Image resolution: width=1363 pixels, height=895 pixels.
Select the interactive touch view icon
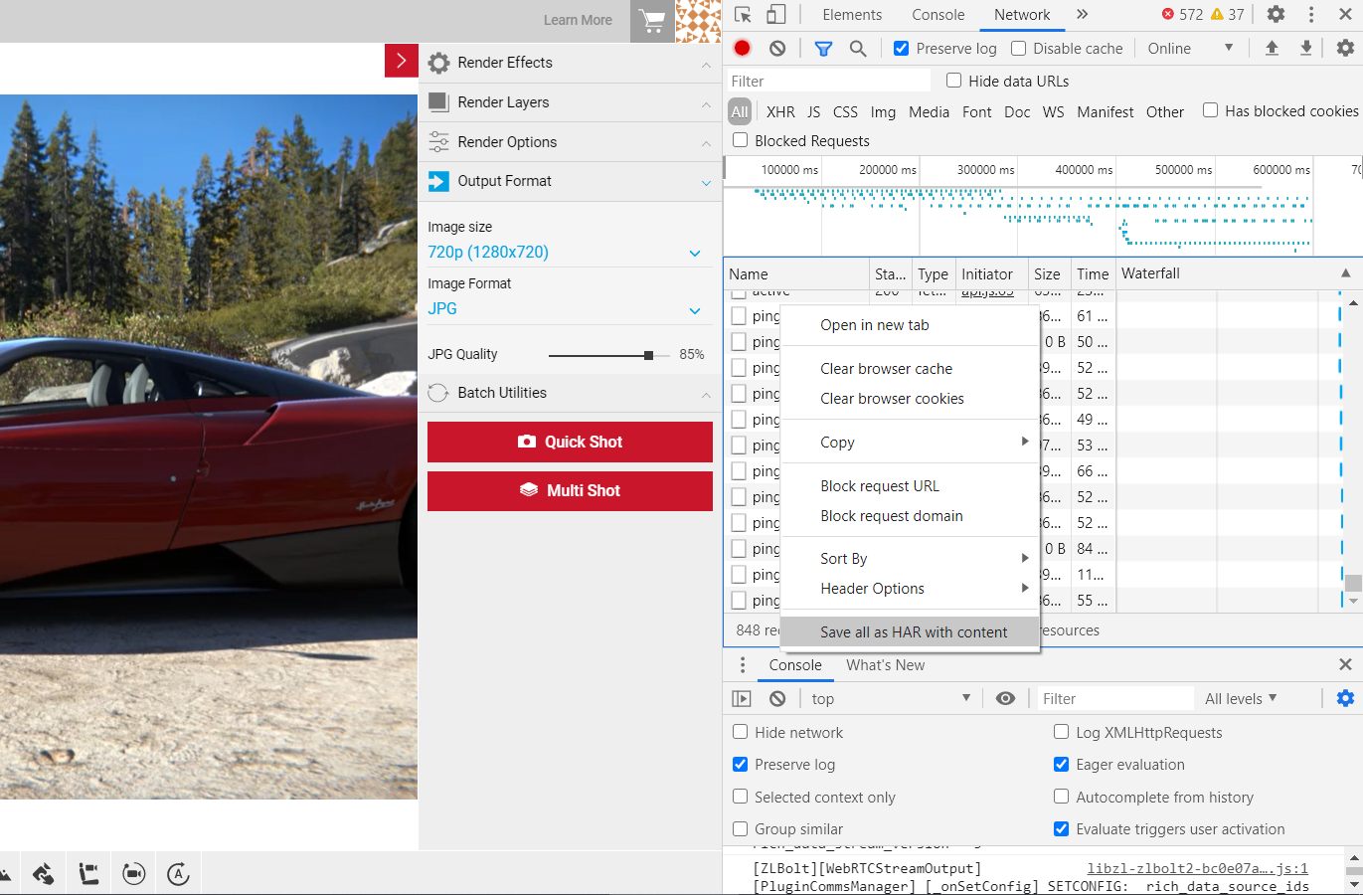click(43, 874)
